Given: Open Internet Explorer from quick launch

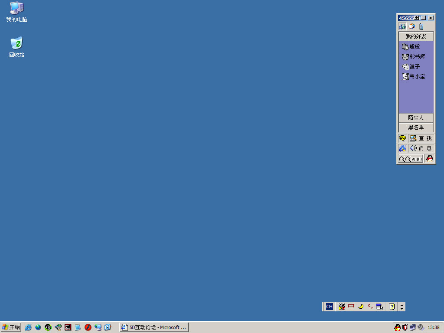Looking at the screenshot, I should [28, 327].
